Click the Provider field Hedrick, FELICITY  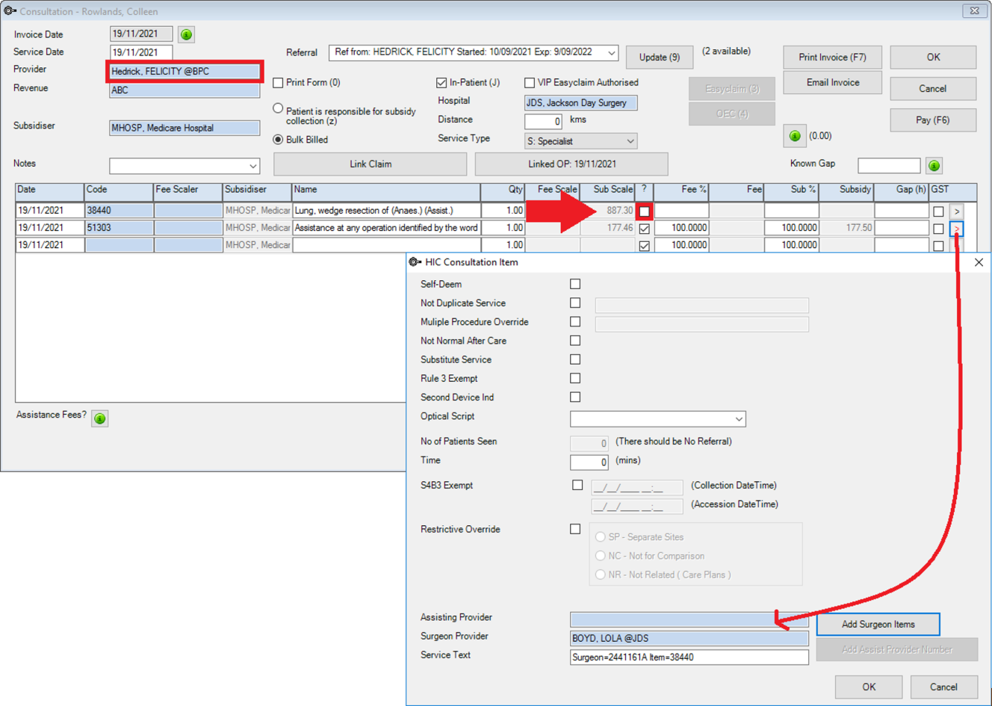pos(185,72)
